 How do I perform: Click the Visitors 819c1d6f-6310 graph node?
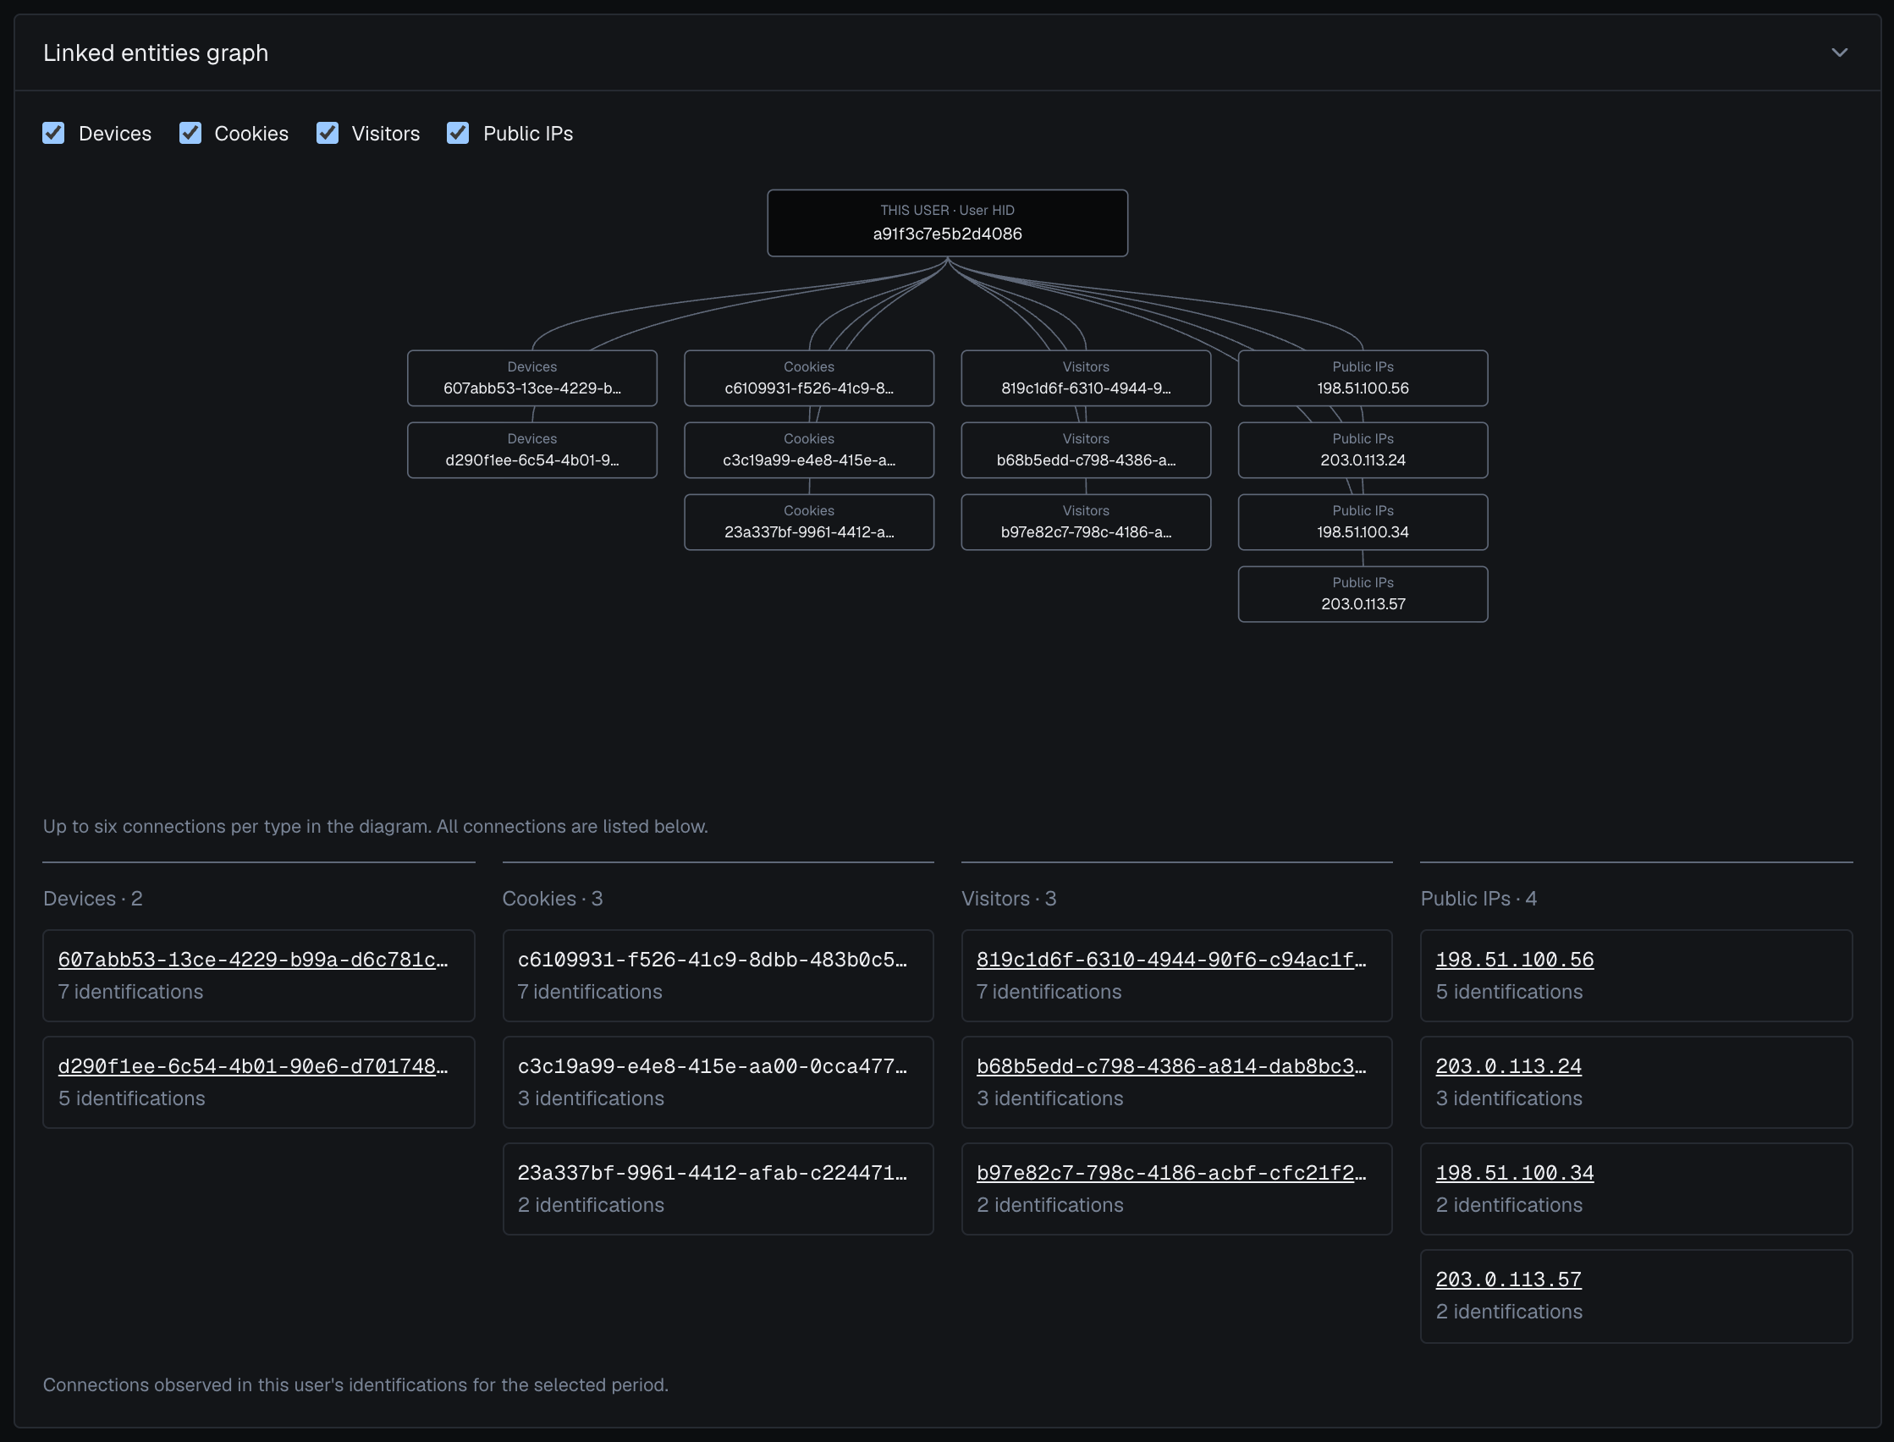[x=1086, y=377]
